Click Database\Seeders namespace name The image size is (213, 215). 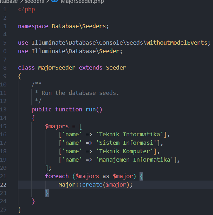pos(79,26)
